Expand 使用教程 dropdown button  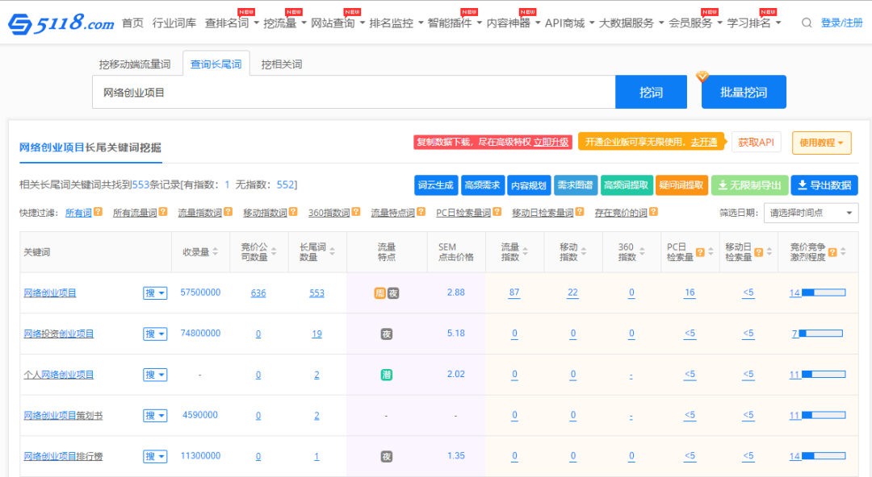coord(821,143)
